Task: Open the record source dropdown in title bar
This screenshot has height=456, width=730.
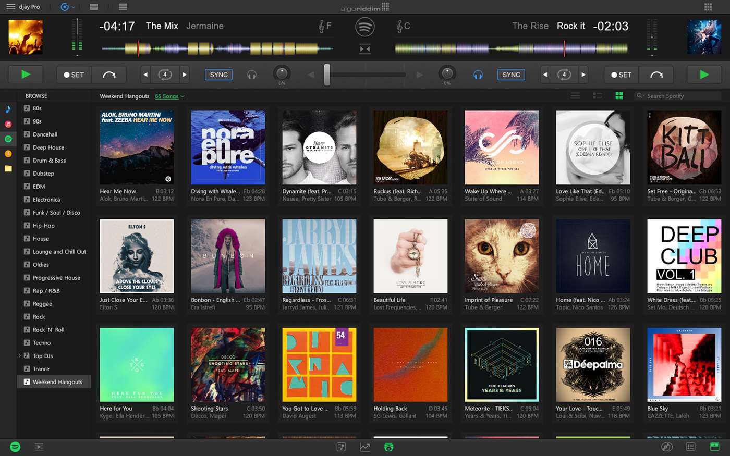Action: point(68,7)
